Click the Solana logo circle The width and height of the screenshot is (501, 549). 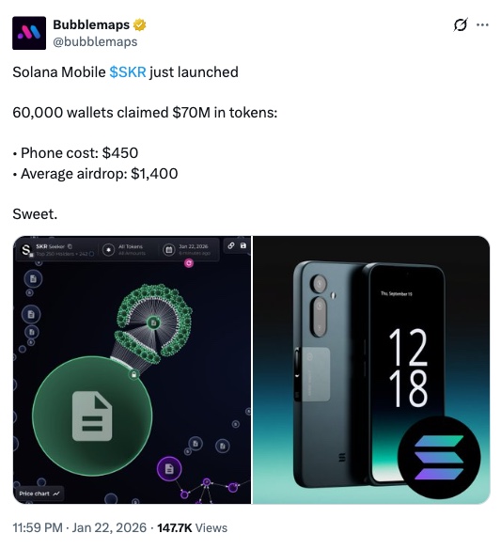pyautogui.click(x=439, y=457)
